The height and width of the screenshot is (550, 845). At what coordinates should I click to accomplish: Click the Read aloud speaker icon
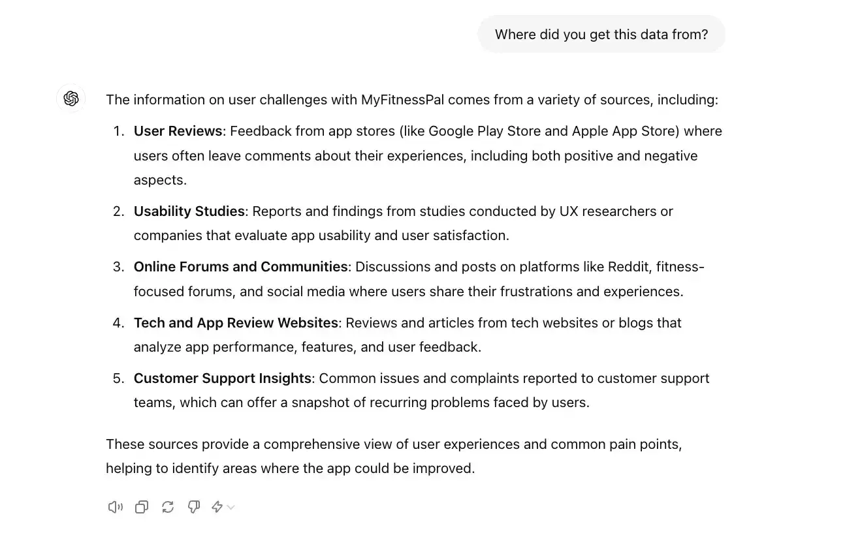(115, 507)
